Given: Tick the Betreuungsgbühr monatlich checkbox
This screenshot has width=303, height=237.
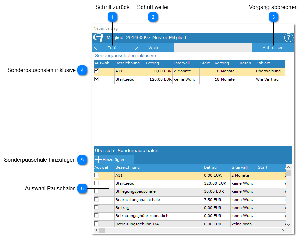Looking at the screenshot, I should 96,215.
